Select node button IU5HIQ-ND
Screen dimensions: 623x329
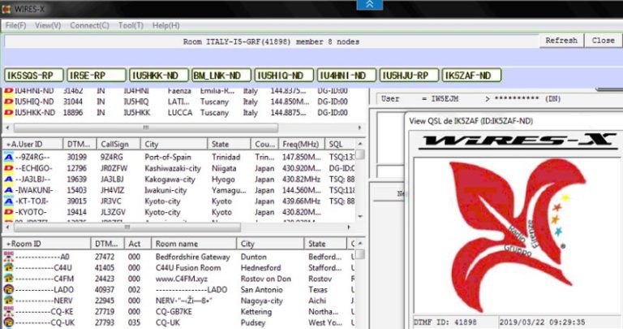[284, 76]
